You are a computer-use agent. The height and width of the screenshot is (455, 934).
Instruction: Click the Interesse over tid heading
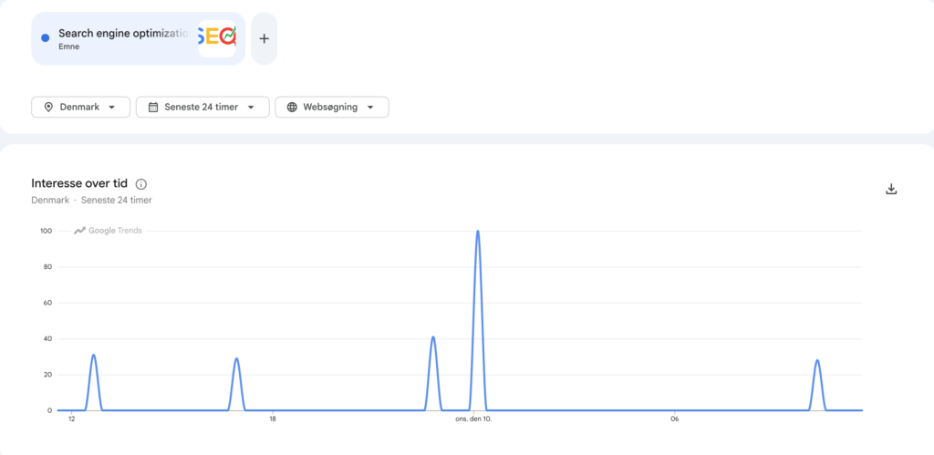79,183
